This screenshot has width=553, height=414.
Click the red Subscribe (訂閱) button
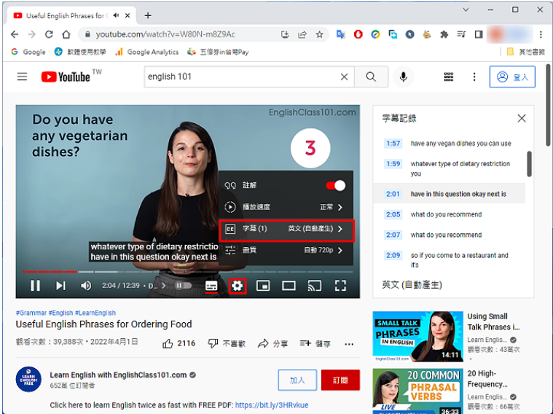pos(340,380)
